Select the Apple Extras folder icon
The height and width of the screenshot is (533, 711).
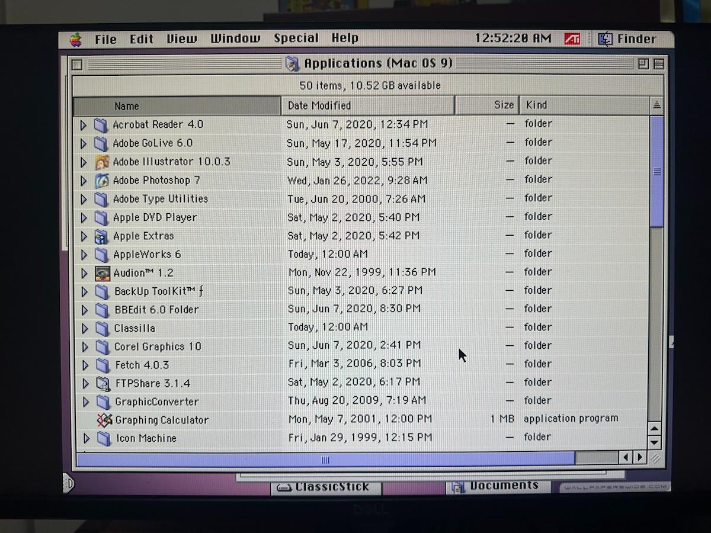102,236
